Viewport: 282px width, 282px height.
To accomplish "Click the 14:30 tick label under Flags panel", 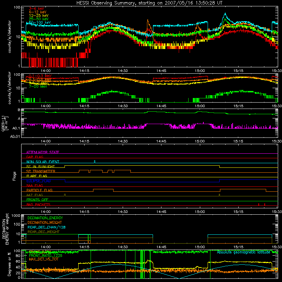I will pos(123,212).
